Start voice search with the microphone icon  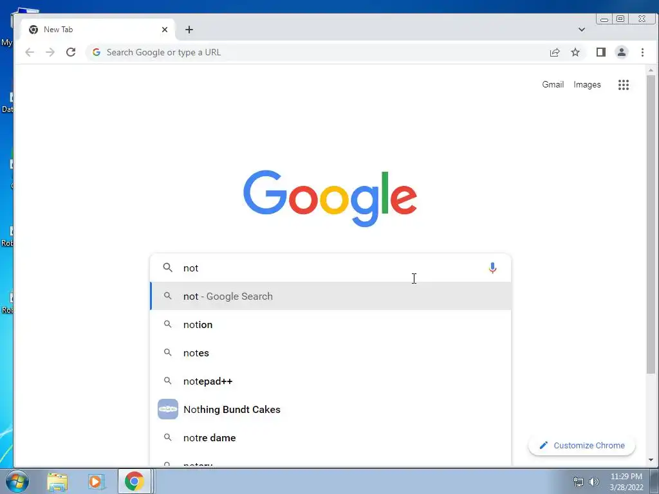(x=492, y=268)
